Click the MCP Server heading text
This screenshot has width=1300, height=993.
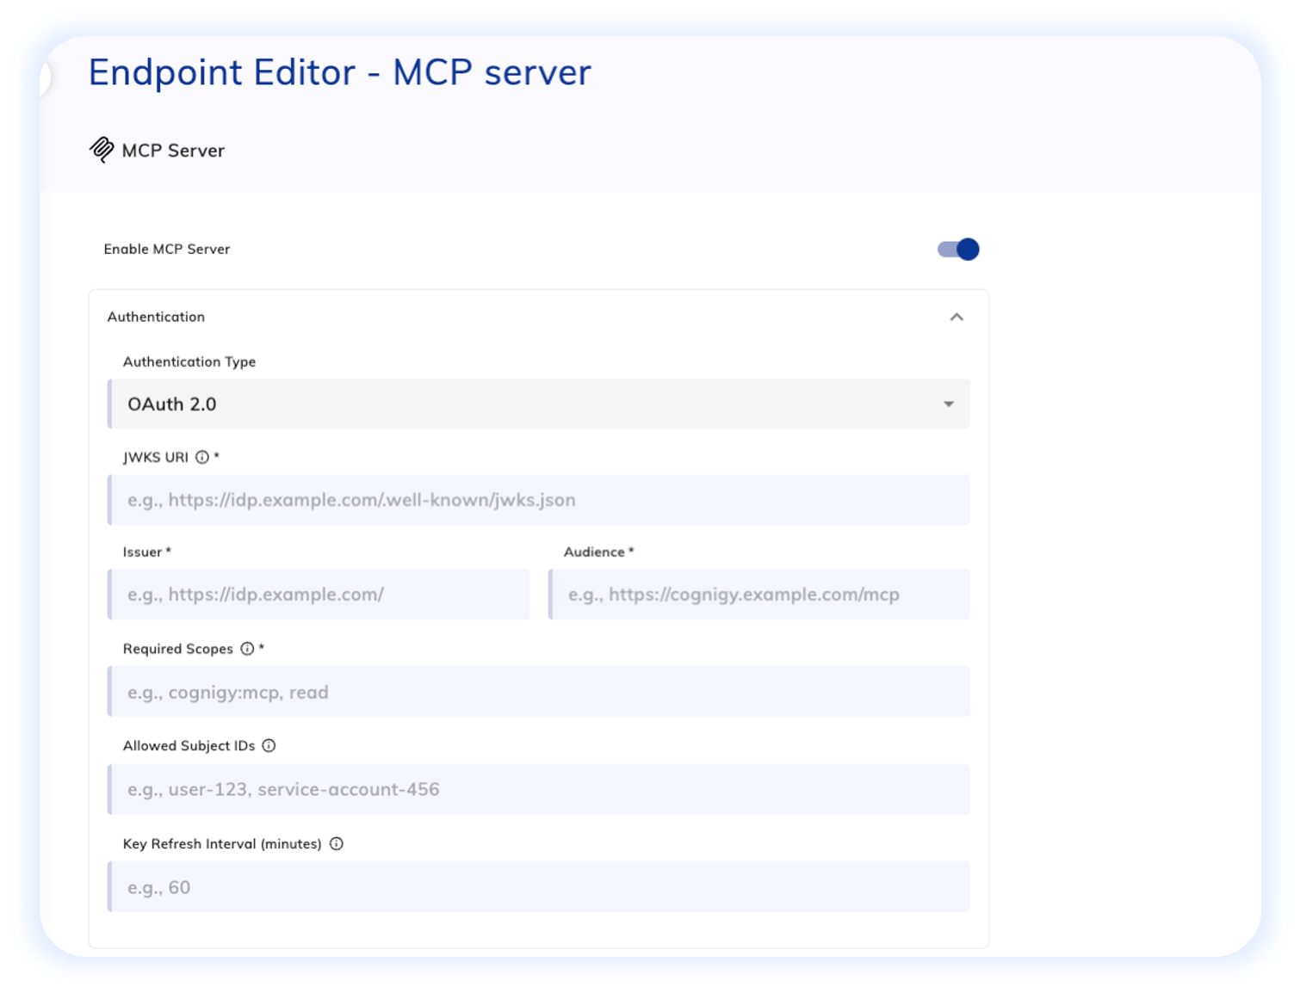tap(173, 151)
